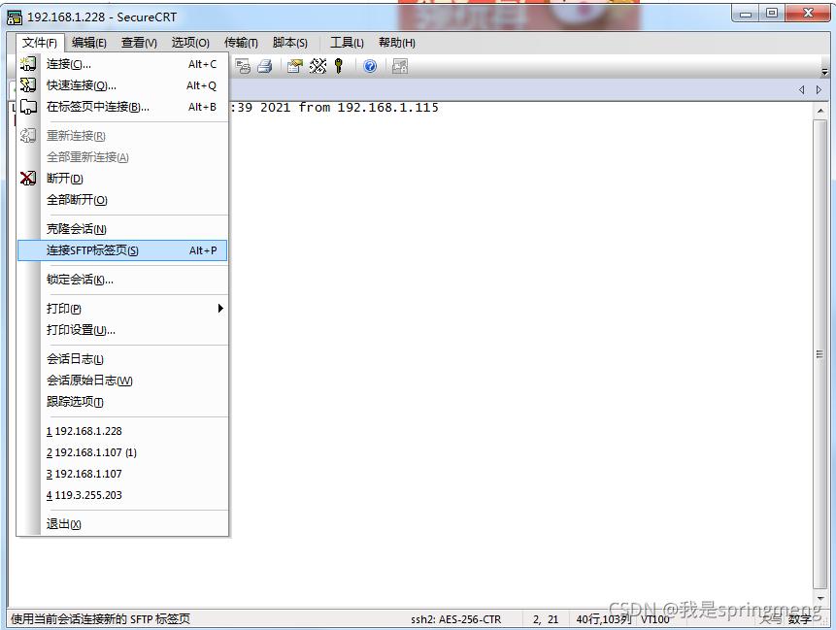The height and width of the screenshot is (630, 836).
Task: Open the 文件(F) menu
Action: 40,43
